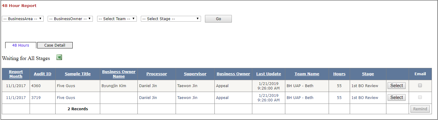Tick the Email checkbox for audit 4360
Screen dimensions: 438x120
(x=420, y=86)
